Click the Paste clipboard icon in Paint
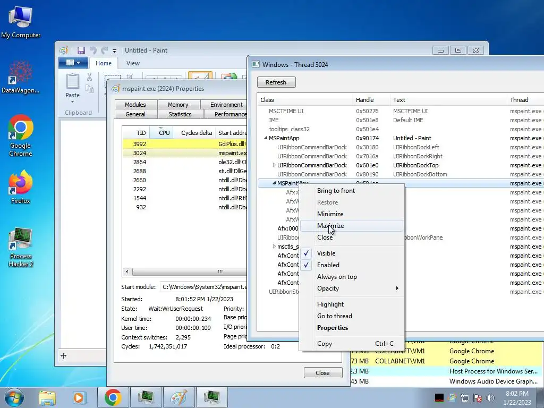This screenshot has width=544, height=408. pyautogui.click(x=72, y=81)
